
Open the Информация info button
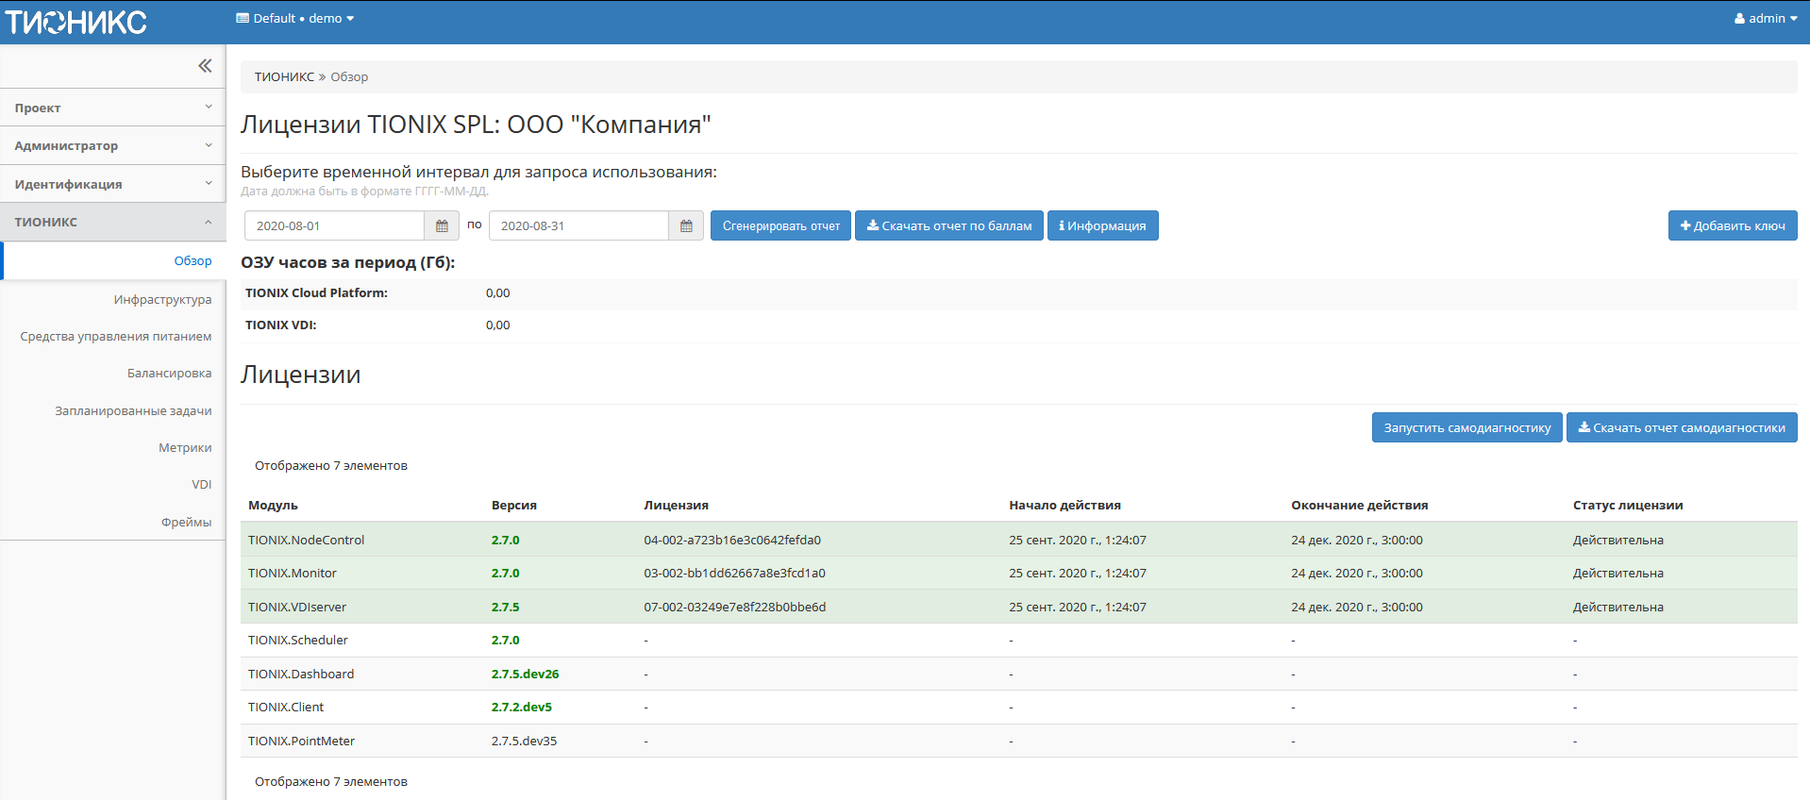pos(1102,226)
